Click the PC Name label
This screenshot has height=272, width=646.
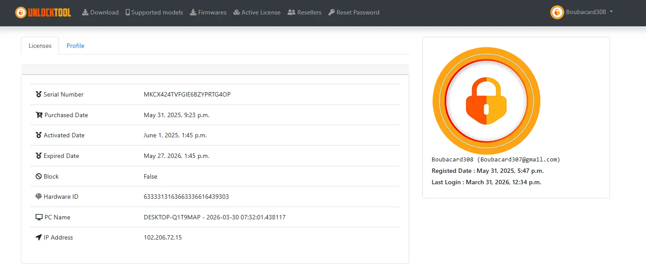coord(58,217)
